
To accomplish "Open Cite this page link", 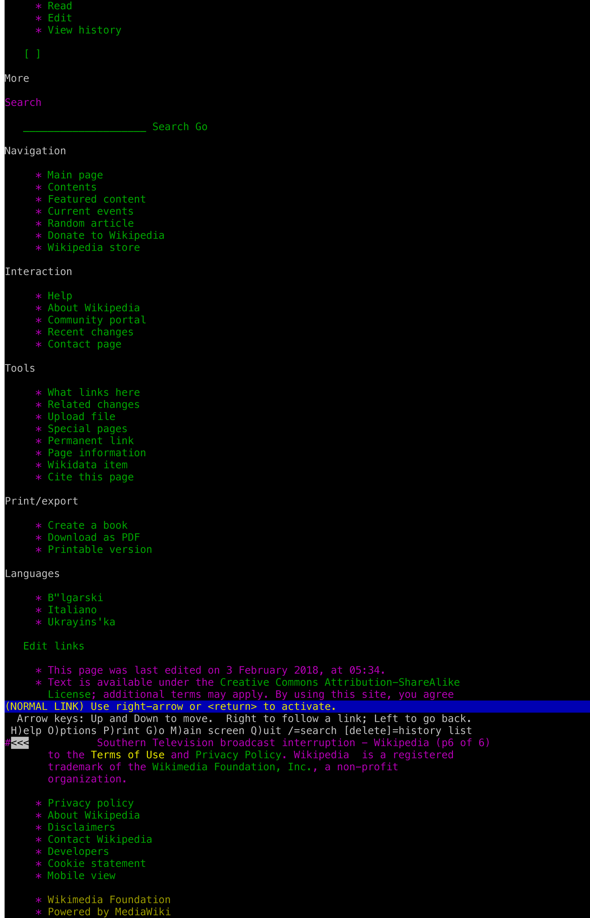I will pos(91,477).
